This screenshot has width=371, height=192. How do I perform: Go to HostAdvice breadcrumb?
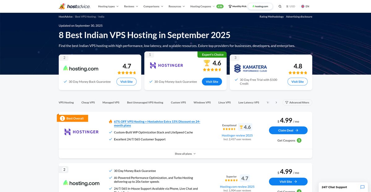tap(66, 17)
